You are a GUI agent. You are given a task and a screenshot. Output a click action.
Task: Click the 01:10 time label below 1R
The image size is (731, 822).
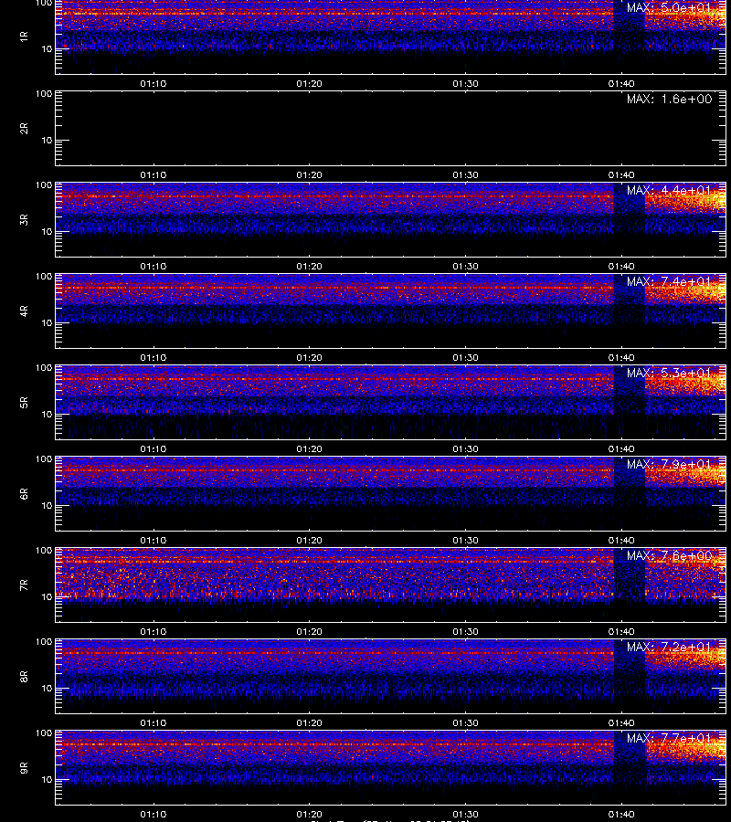click(x=154, y=84)
